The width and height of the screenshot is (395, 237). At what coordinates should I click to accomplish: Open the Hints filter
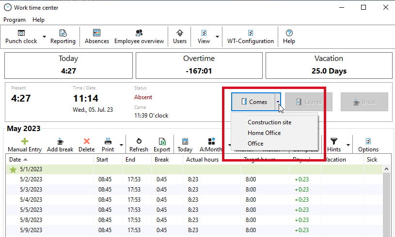click(x=334, y=145)
